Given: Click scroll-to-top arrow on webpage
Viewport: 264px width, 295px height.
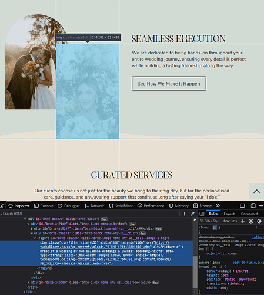Looking at the screenshot, I should pos(256,191).
